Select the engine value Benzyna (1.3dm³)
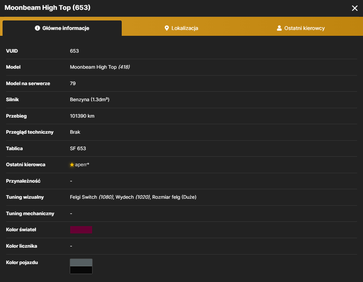The image size is (363, 282). 90,100
